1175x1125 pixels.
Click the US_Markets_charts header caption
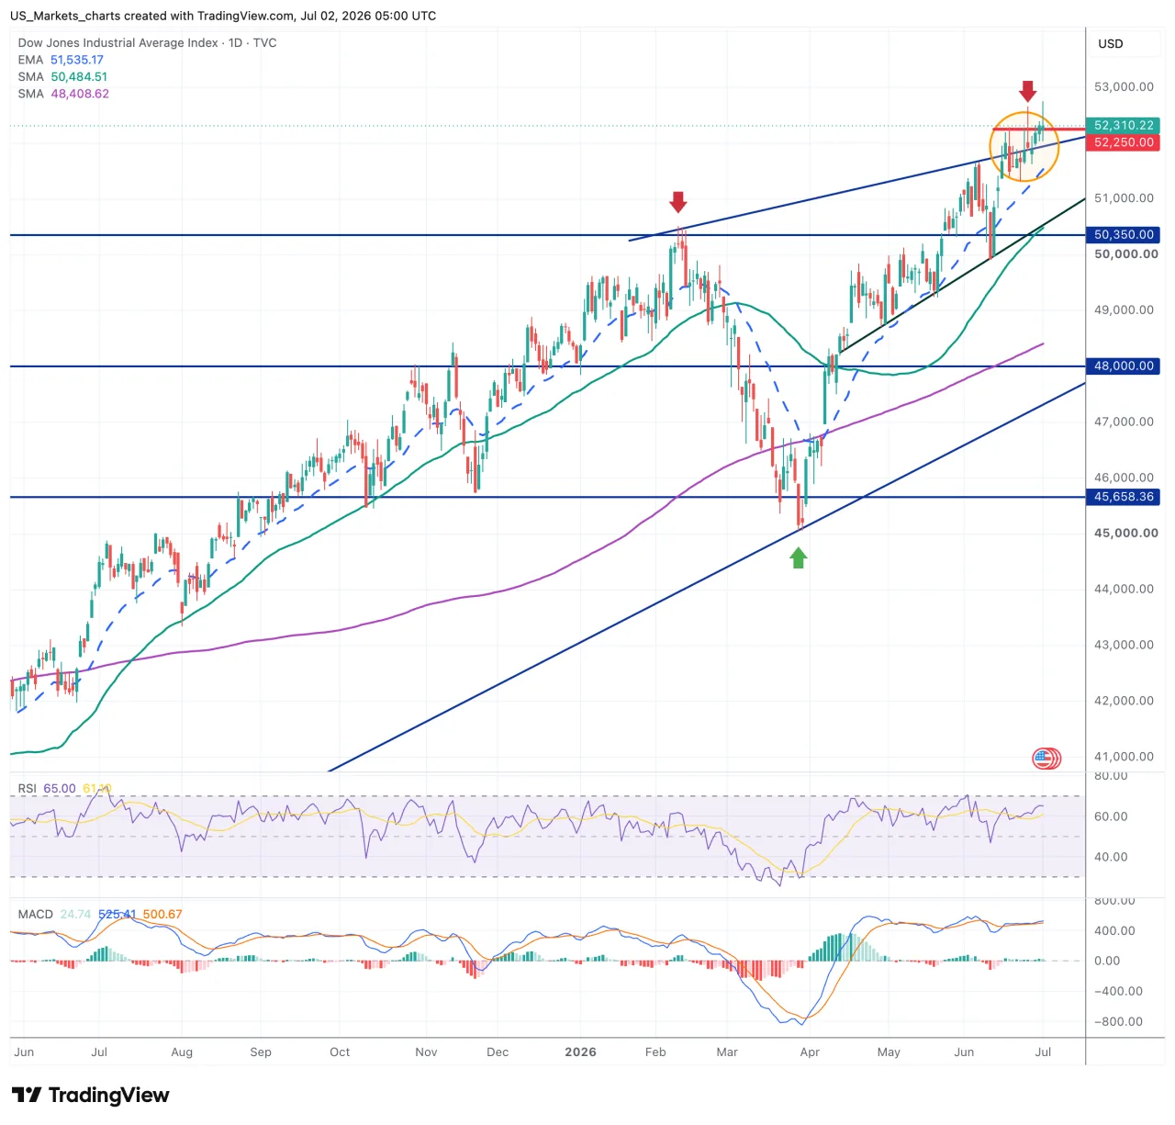click(223, 16)
